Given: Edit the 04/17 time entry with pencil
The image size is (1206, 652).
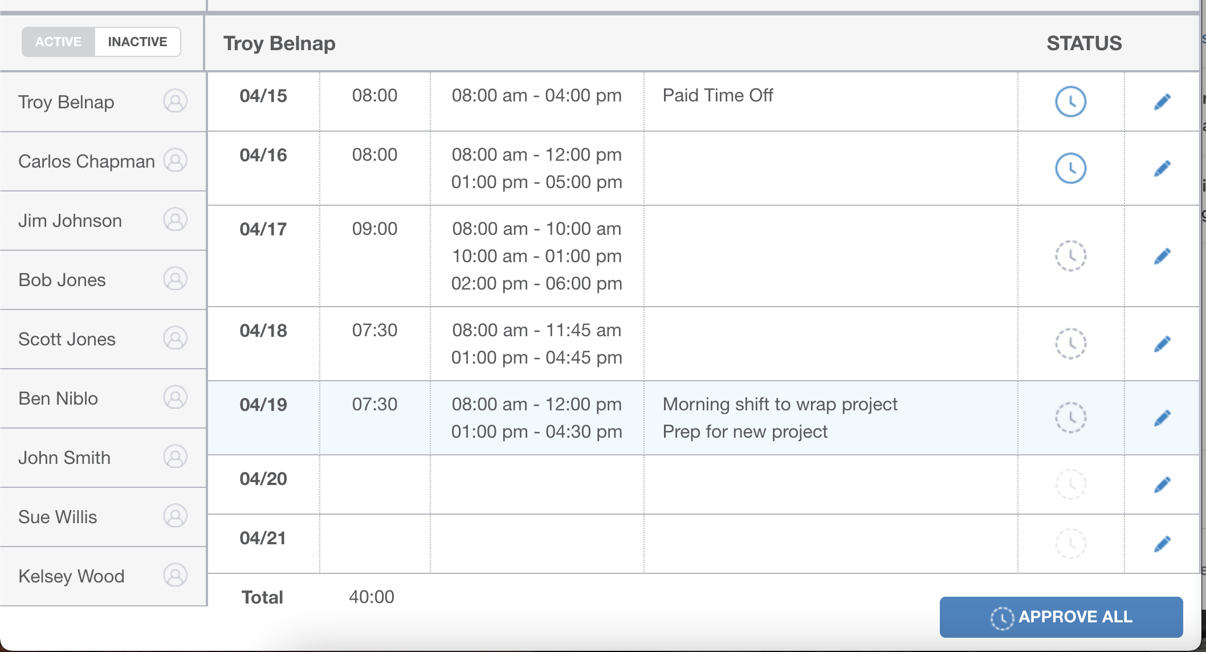Looking at the screenshot, I should [x=1162, y=256].
